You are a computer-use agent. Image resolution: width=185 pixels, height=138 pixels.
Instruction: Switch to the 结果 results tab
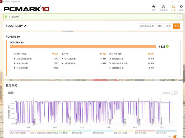(x=173, y=8)
